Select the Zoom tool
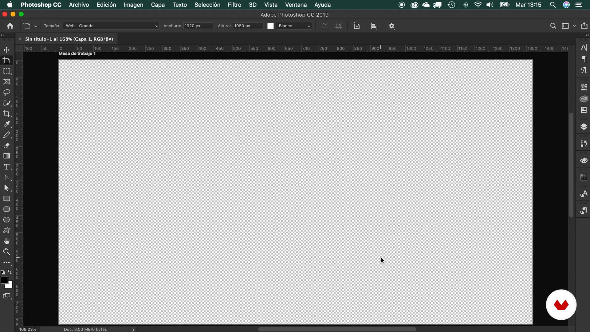The width and height of the screenshot is (590, 332). click(6, 252)
